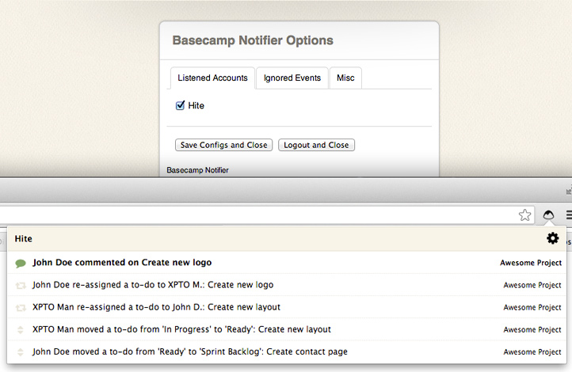Viewport: 572px width, 372px height.
Task: Click re-assign icon on 'to John D.' row
Action: [x=21, y=308]
